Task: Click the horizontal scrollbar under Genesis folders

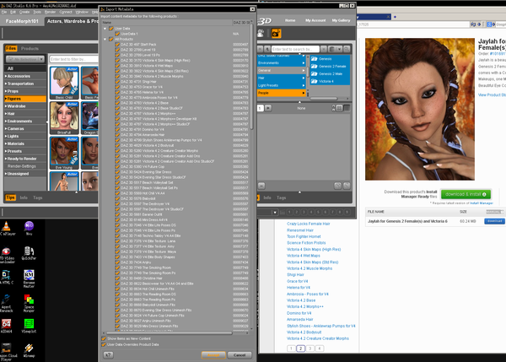Action: click(x=324, y=99)
